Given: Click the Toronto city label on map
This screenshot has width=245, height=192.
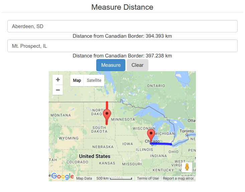Looking at the screenshot, I should coord(187,131).
